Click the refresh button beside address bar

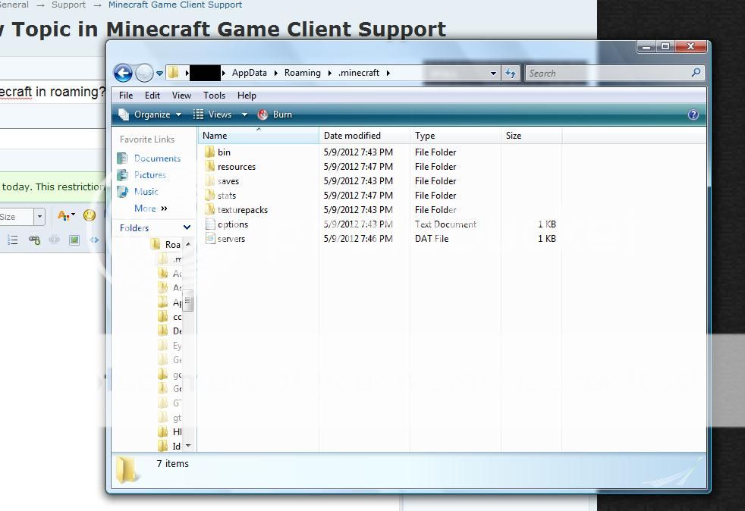pyautogui.click(x=511, y=73)
